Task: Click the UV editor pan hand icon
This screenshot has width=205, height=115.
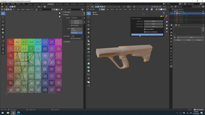Action: [x=60, y=16]
